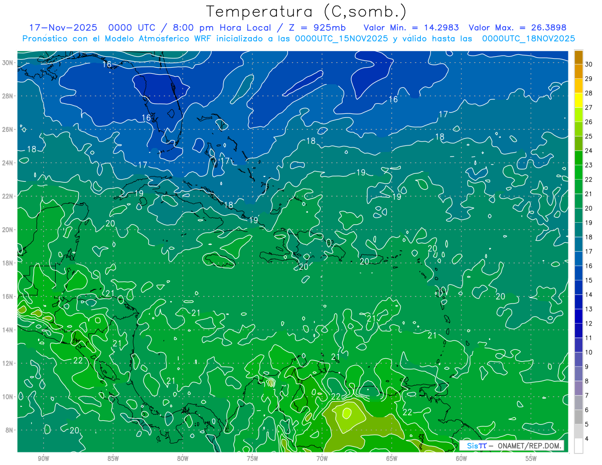Click the "24" label on the color scale

tap(588, 150)
